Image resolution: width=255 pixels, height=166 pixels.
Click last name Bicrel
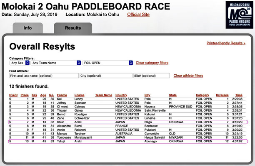click(78, 126)
